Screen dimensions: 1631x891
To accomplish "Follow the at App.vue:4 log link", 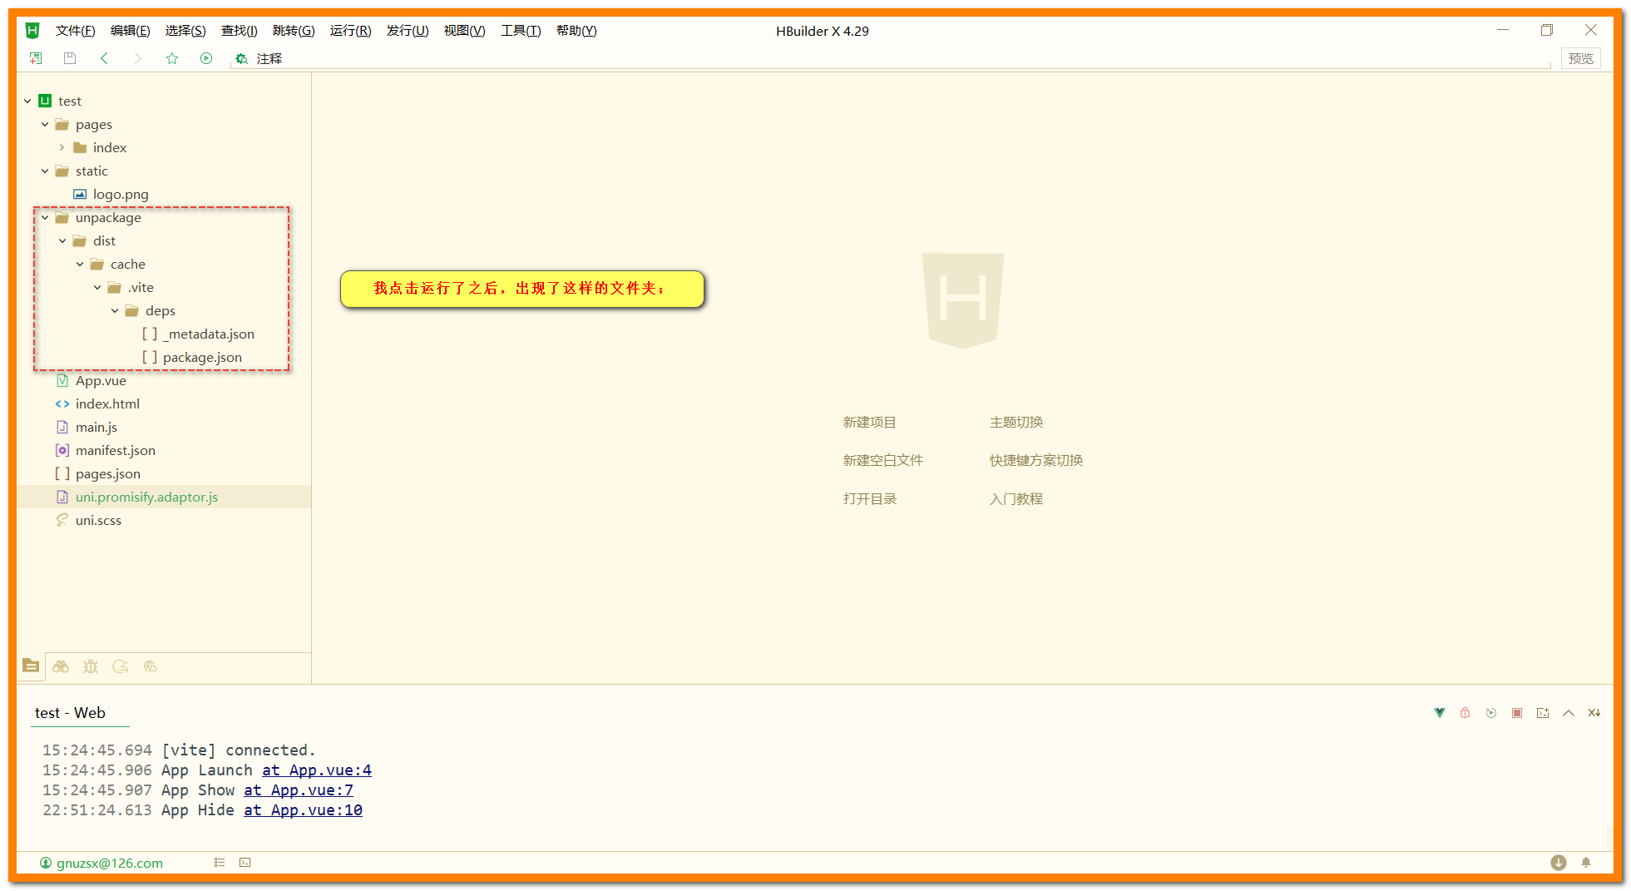I will pos(316,770).
